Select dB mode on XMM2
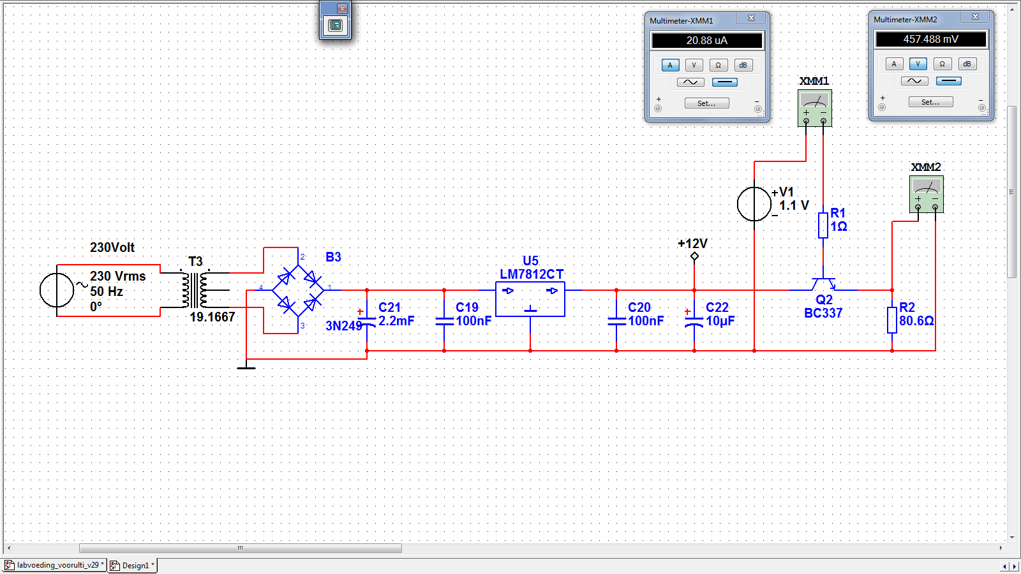The width and height of the screenshot is (1021, 574). [x=967, y=64]
